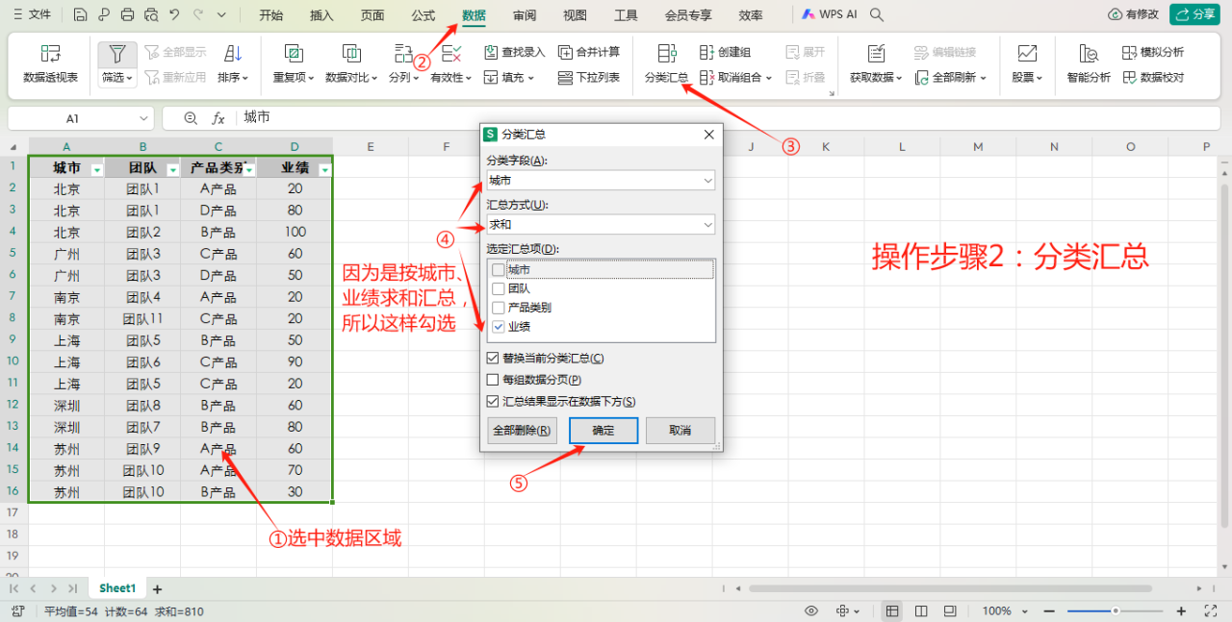This screenshot has width=1232, height=622.
Task: Click the 数据校对 data proofreading tool
Action: tap(1153, 77)
